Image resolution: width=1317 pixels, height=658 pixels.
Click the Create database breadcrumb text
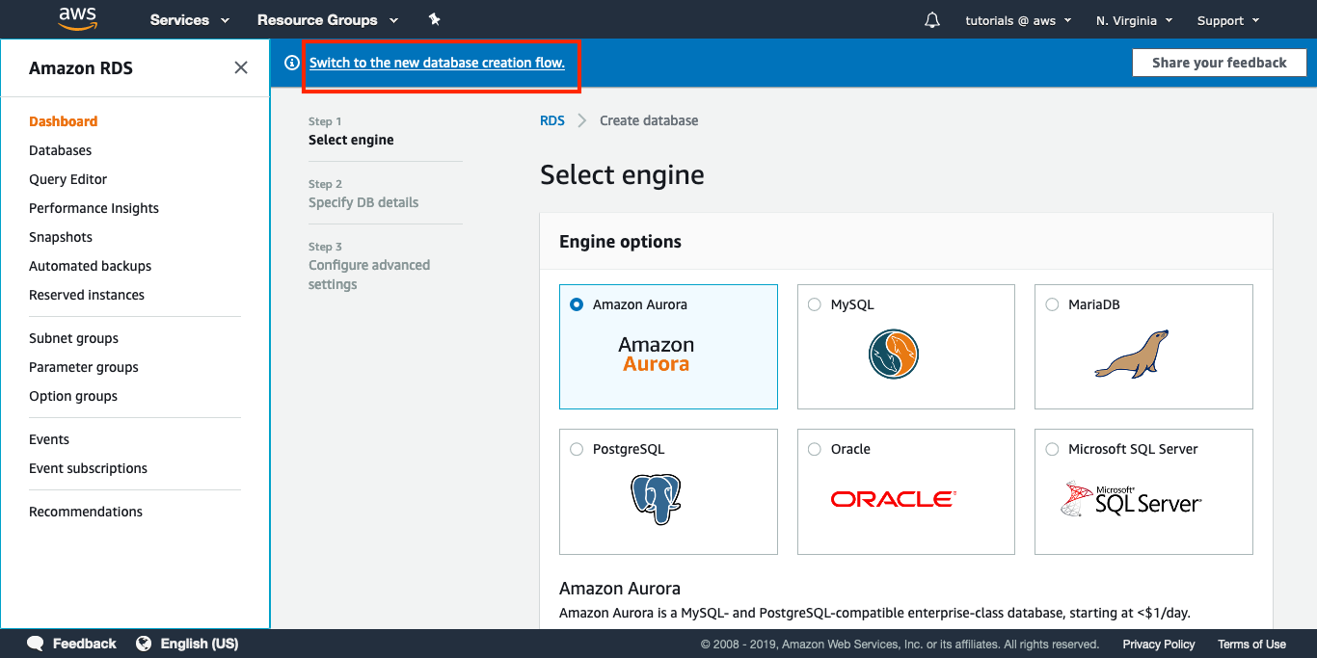pyautogui.click(x=649, y=120)
